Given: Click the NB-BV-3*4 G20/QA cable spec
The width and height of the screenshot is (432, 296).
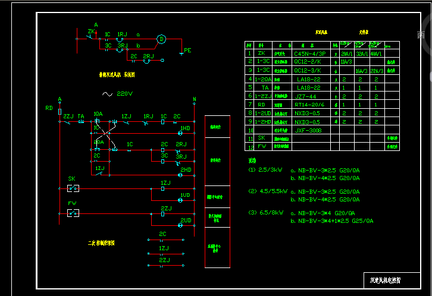Looking at the screenshot, I should pyautogui.click(x=327, y=213).
